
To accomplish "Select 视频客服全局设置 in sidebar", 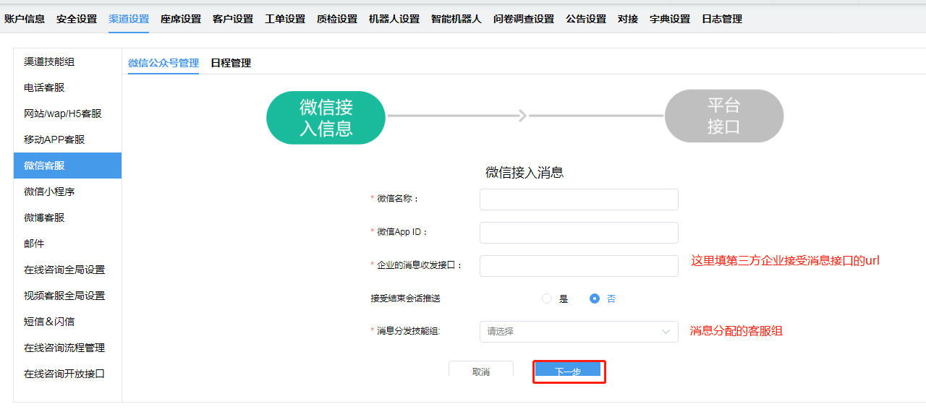I will point(67,296).
